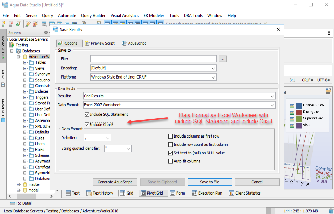Open the F1: Servers side panel
This screenshot has height=214, width=334.
[x=3, y=46]
